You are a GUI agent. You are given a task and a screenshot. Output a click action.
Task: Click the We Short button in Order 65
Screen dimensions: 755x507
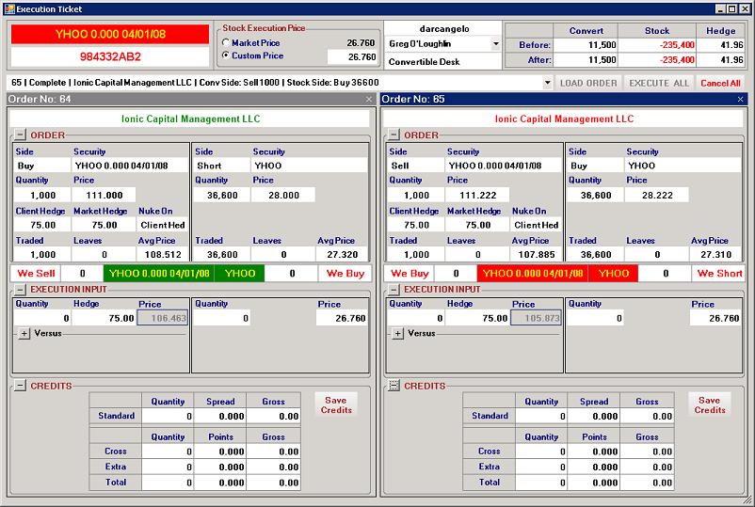(x=719, y=273)
